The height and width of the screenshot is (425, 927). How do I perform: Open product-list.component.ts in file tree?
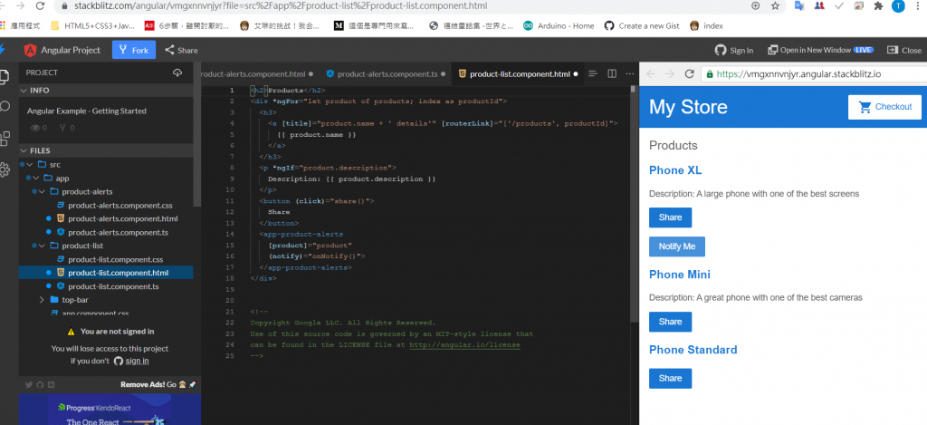click(113, 286)
